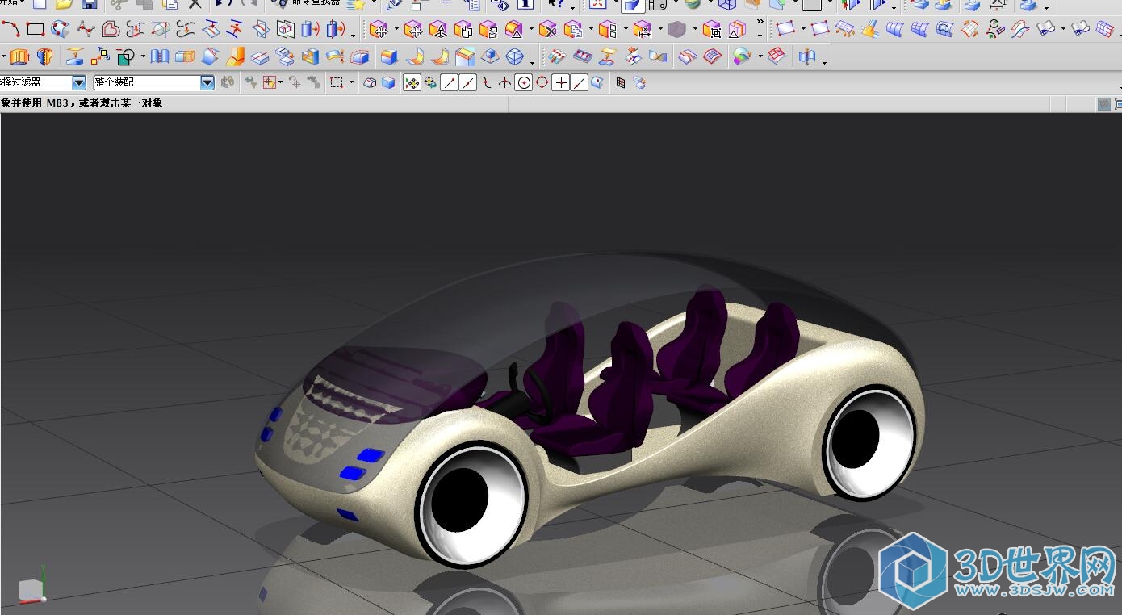Click the Move Face cube icon
This screenshot has width=1122, height=615.
coord(379,30)
